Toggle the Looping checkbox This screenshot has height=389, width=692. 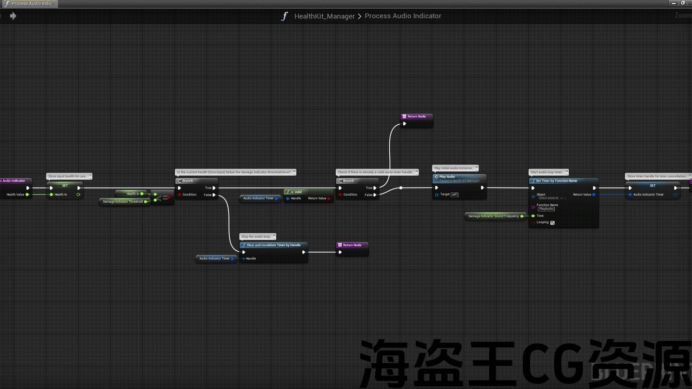(552, 223)
